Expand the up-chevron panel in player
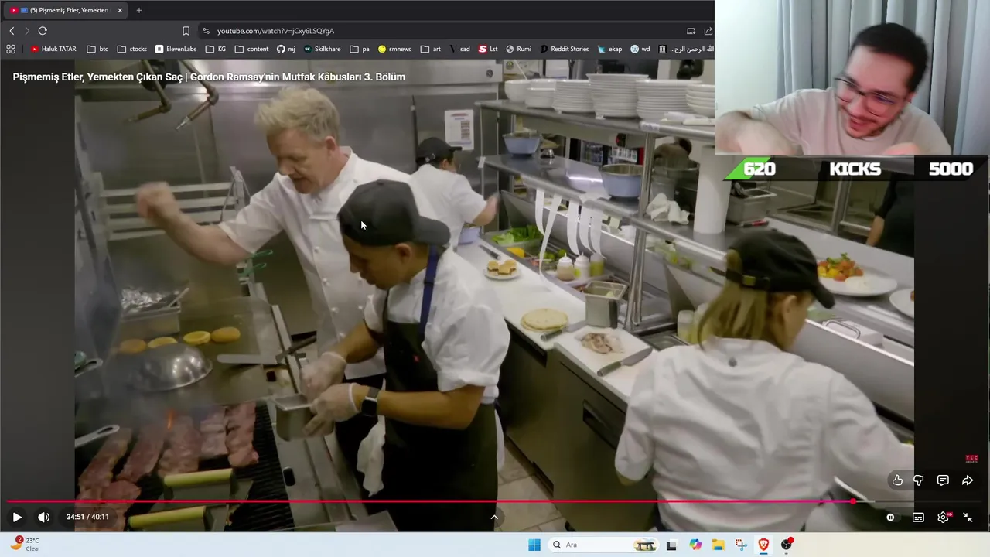The width and height of the screenshot is (990, 557). [x=494, y=517]
